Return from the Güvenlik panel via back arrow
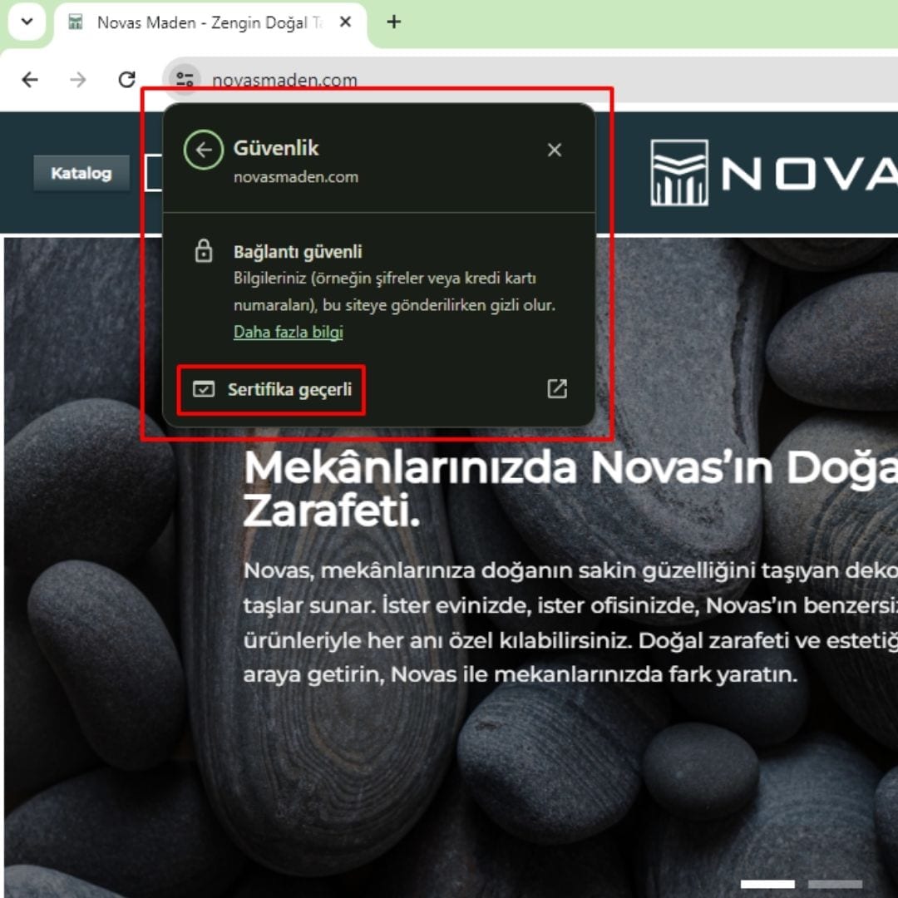 pos(204,150)
